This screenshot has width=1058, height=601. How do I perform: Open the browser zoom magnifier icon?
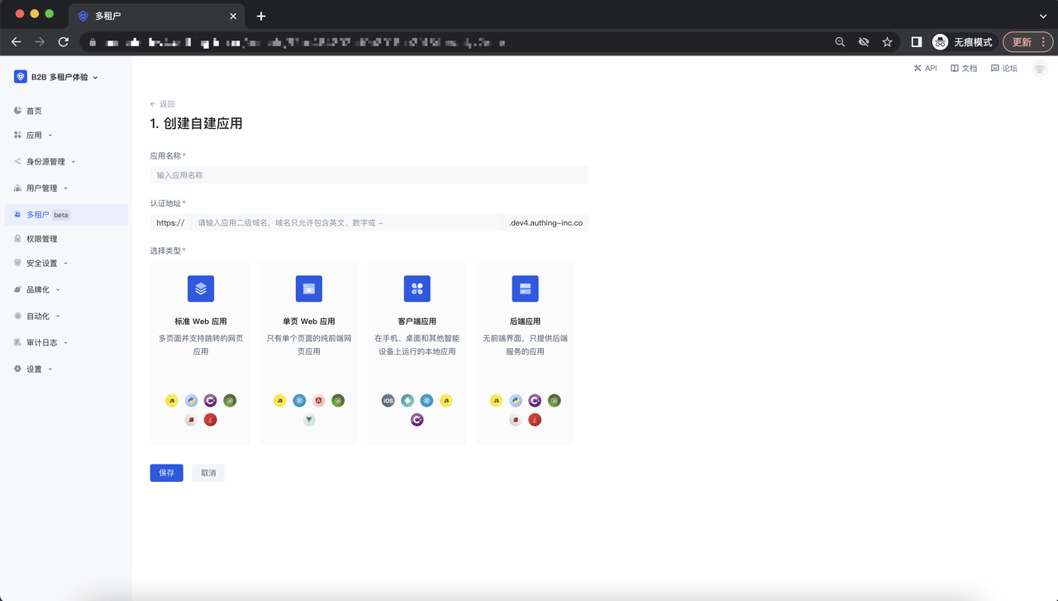840,42
